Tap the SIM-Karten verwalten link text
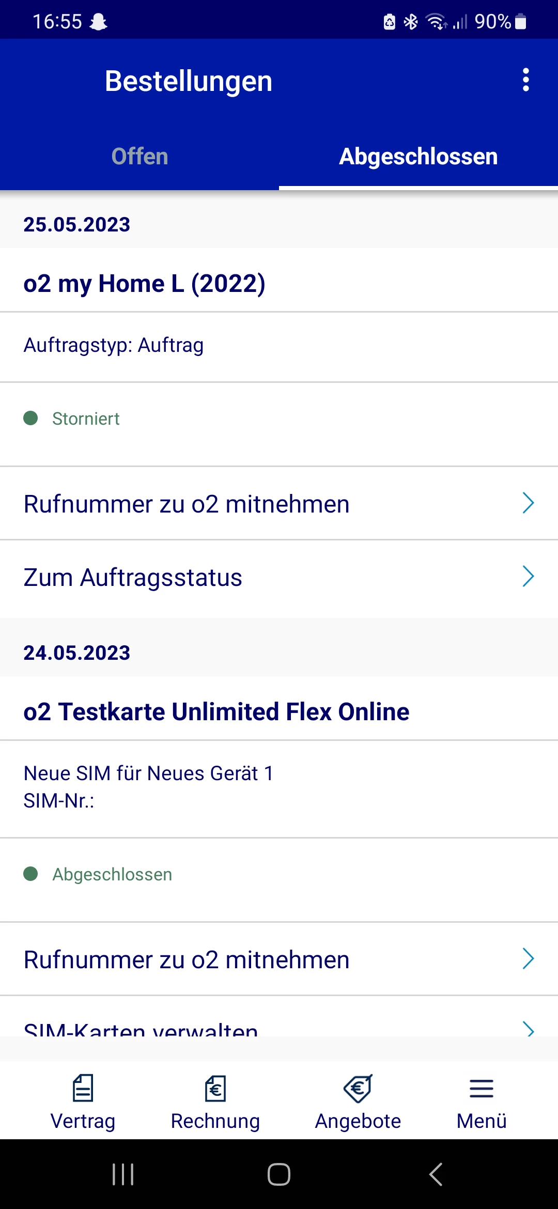The height and width of the screenshot is (1209, 558). [141, 1030]
